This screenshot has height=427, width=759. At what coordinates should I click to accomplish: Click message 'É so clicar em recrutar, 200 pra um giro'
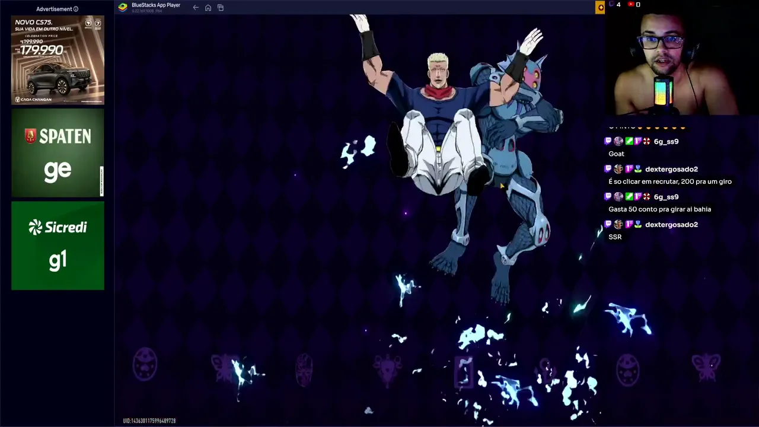670,181
